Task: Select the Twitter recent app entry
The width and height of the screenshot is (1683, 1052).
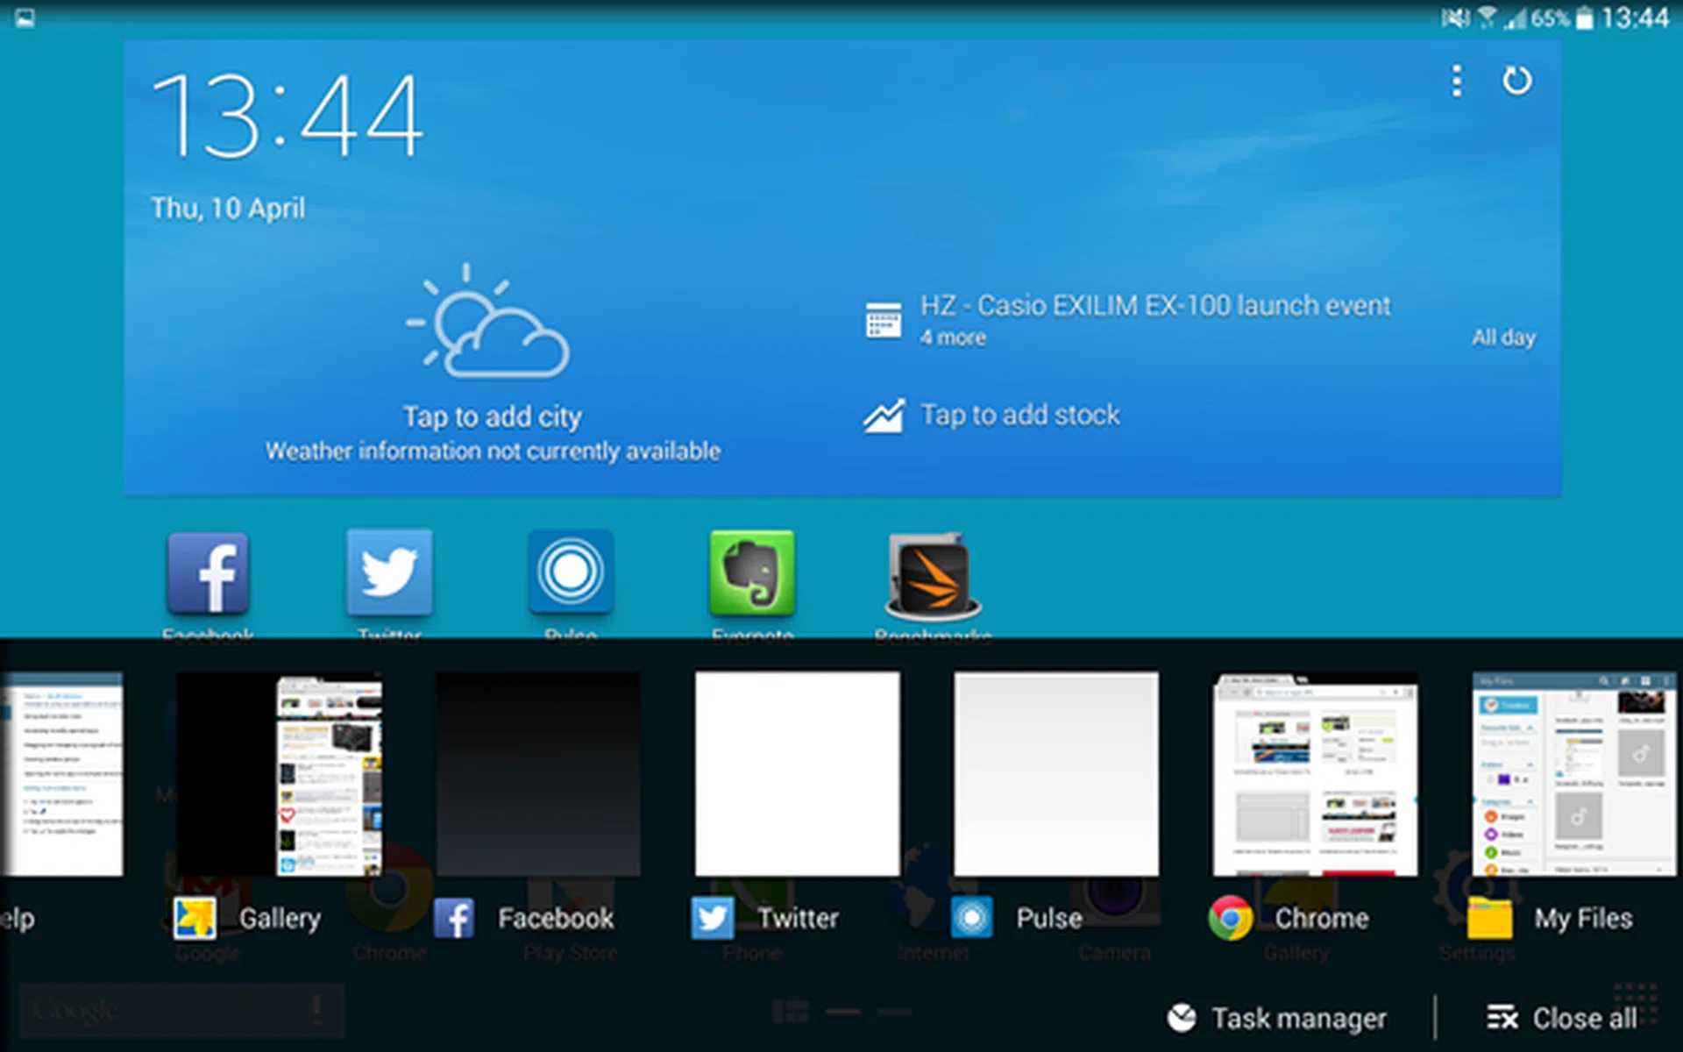Action: [x=797, y=774]
